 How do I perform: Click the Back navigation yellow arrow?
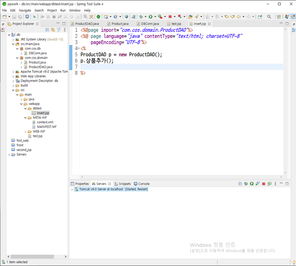[x=239, y=17]
